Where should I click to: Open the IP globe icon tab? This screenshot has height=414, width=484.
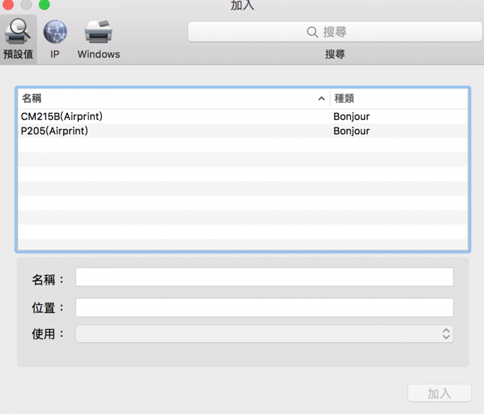[x=55, y=32]
